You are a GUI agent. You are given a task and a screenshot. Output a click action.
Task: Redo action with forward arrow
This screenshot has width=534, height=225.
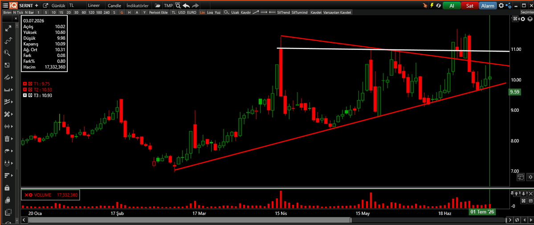[x=196, y=6]
